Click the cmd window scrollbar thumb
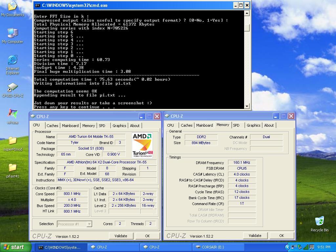The image size is (336, 252). pyautogui.click(x=247, y=27)
